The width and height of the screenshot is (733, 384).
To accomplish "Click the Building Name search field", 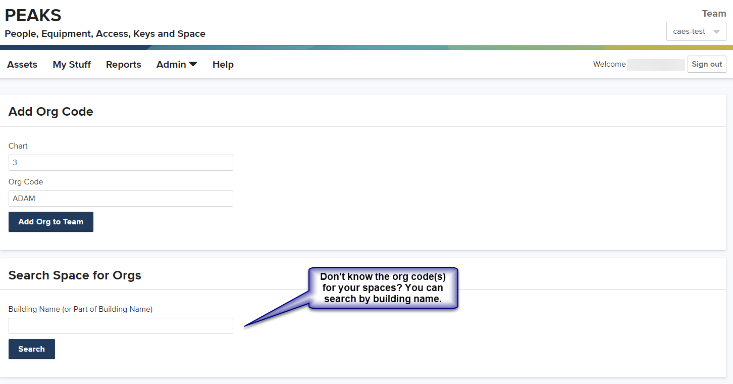I will (x=121, y=326).
